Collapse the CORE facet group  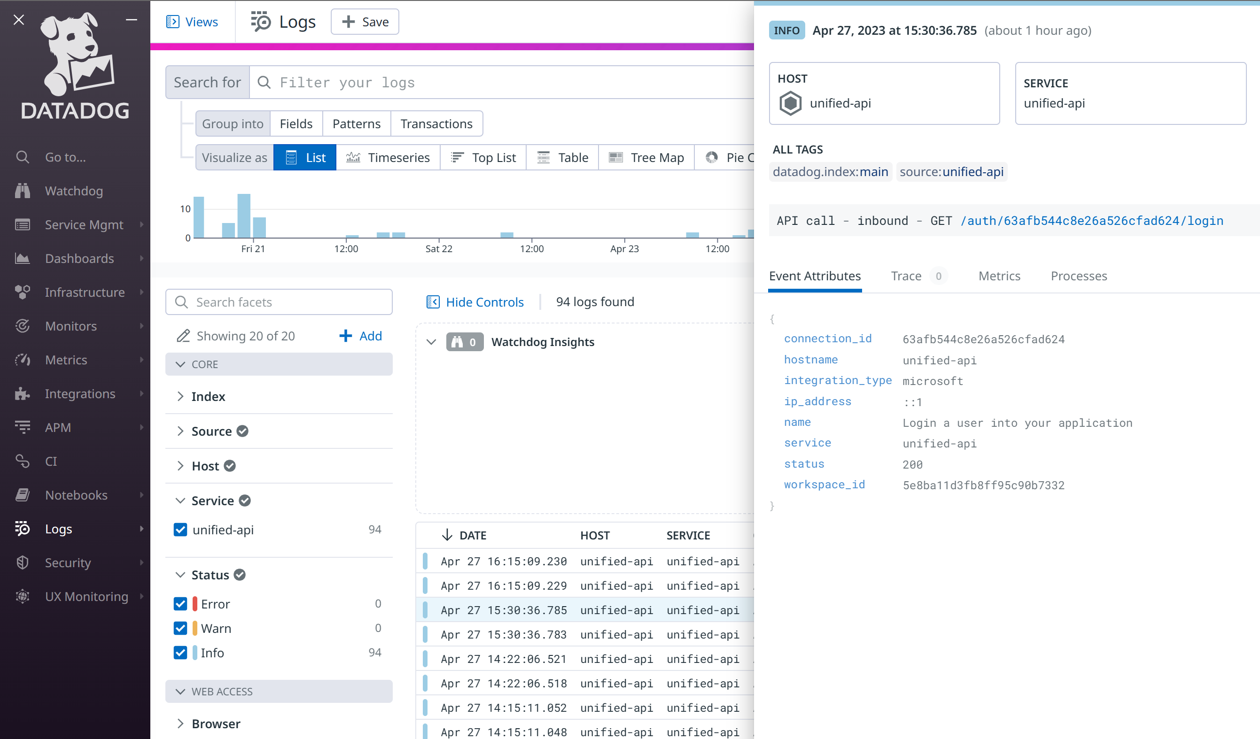click(180, 364)
